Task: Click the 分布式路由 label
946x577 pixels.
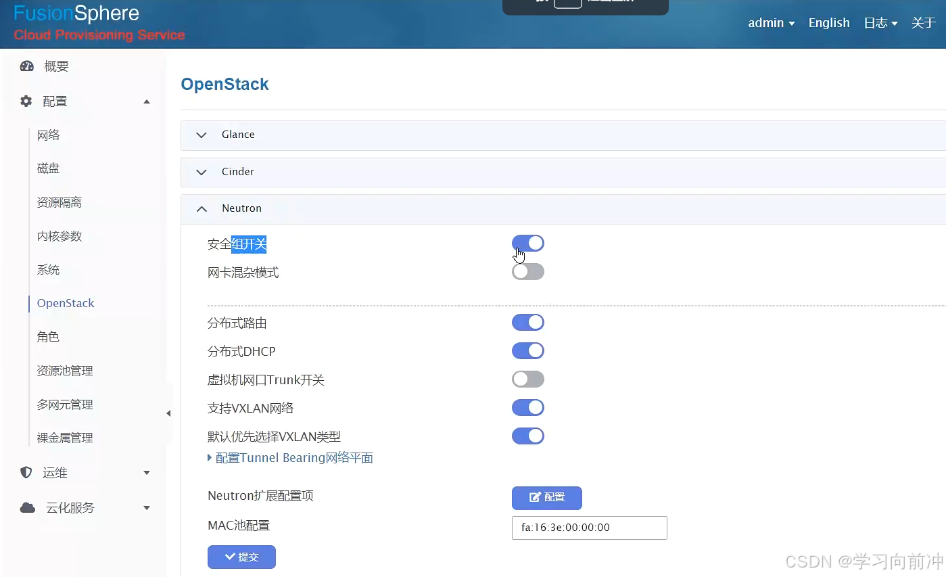Action: pyautogui.click(x=237, y=323)
